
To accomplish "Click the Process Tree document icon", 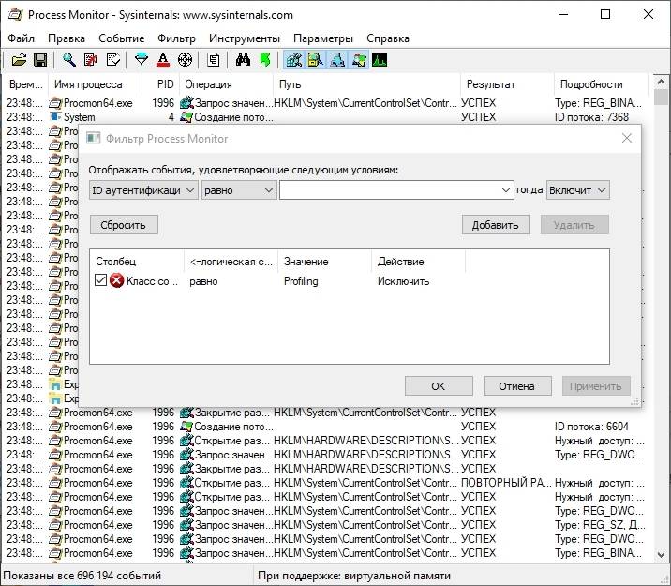I will click(x=213, y=60).
